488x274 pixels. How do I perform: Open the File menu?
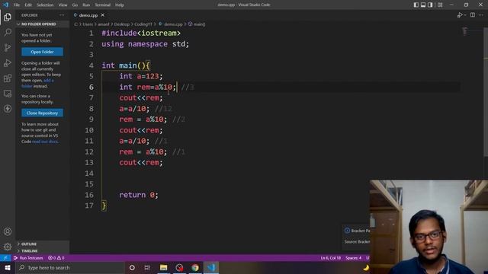click(x=17, y=5)
